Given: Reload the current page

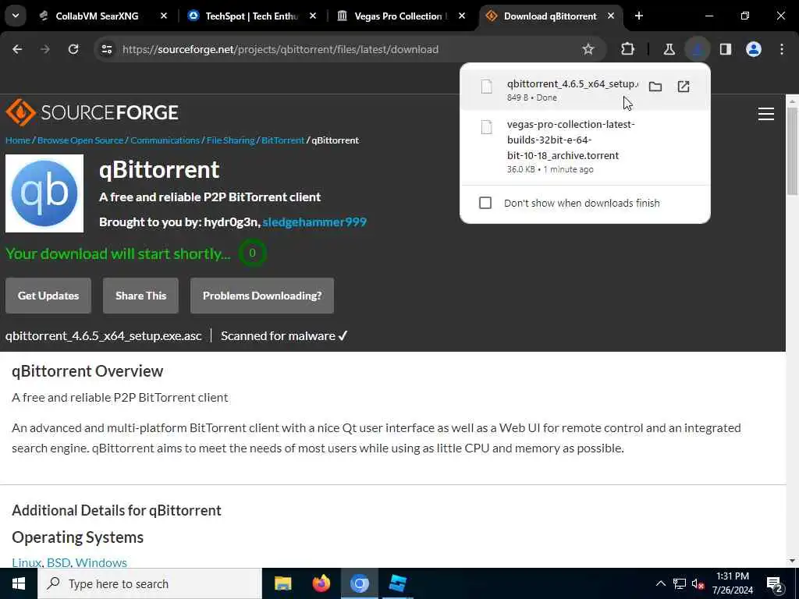Looking at the screenshot, I should (x=73, y=49).
